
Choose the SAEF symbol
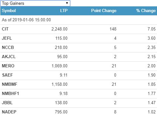[7, 75]
